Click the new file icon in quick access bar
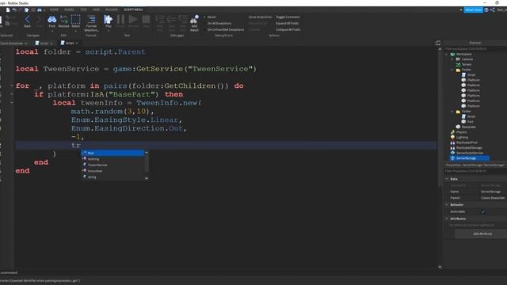The width and height of the screenshot is (507, 285). pos(8,10)
